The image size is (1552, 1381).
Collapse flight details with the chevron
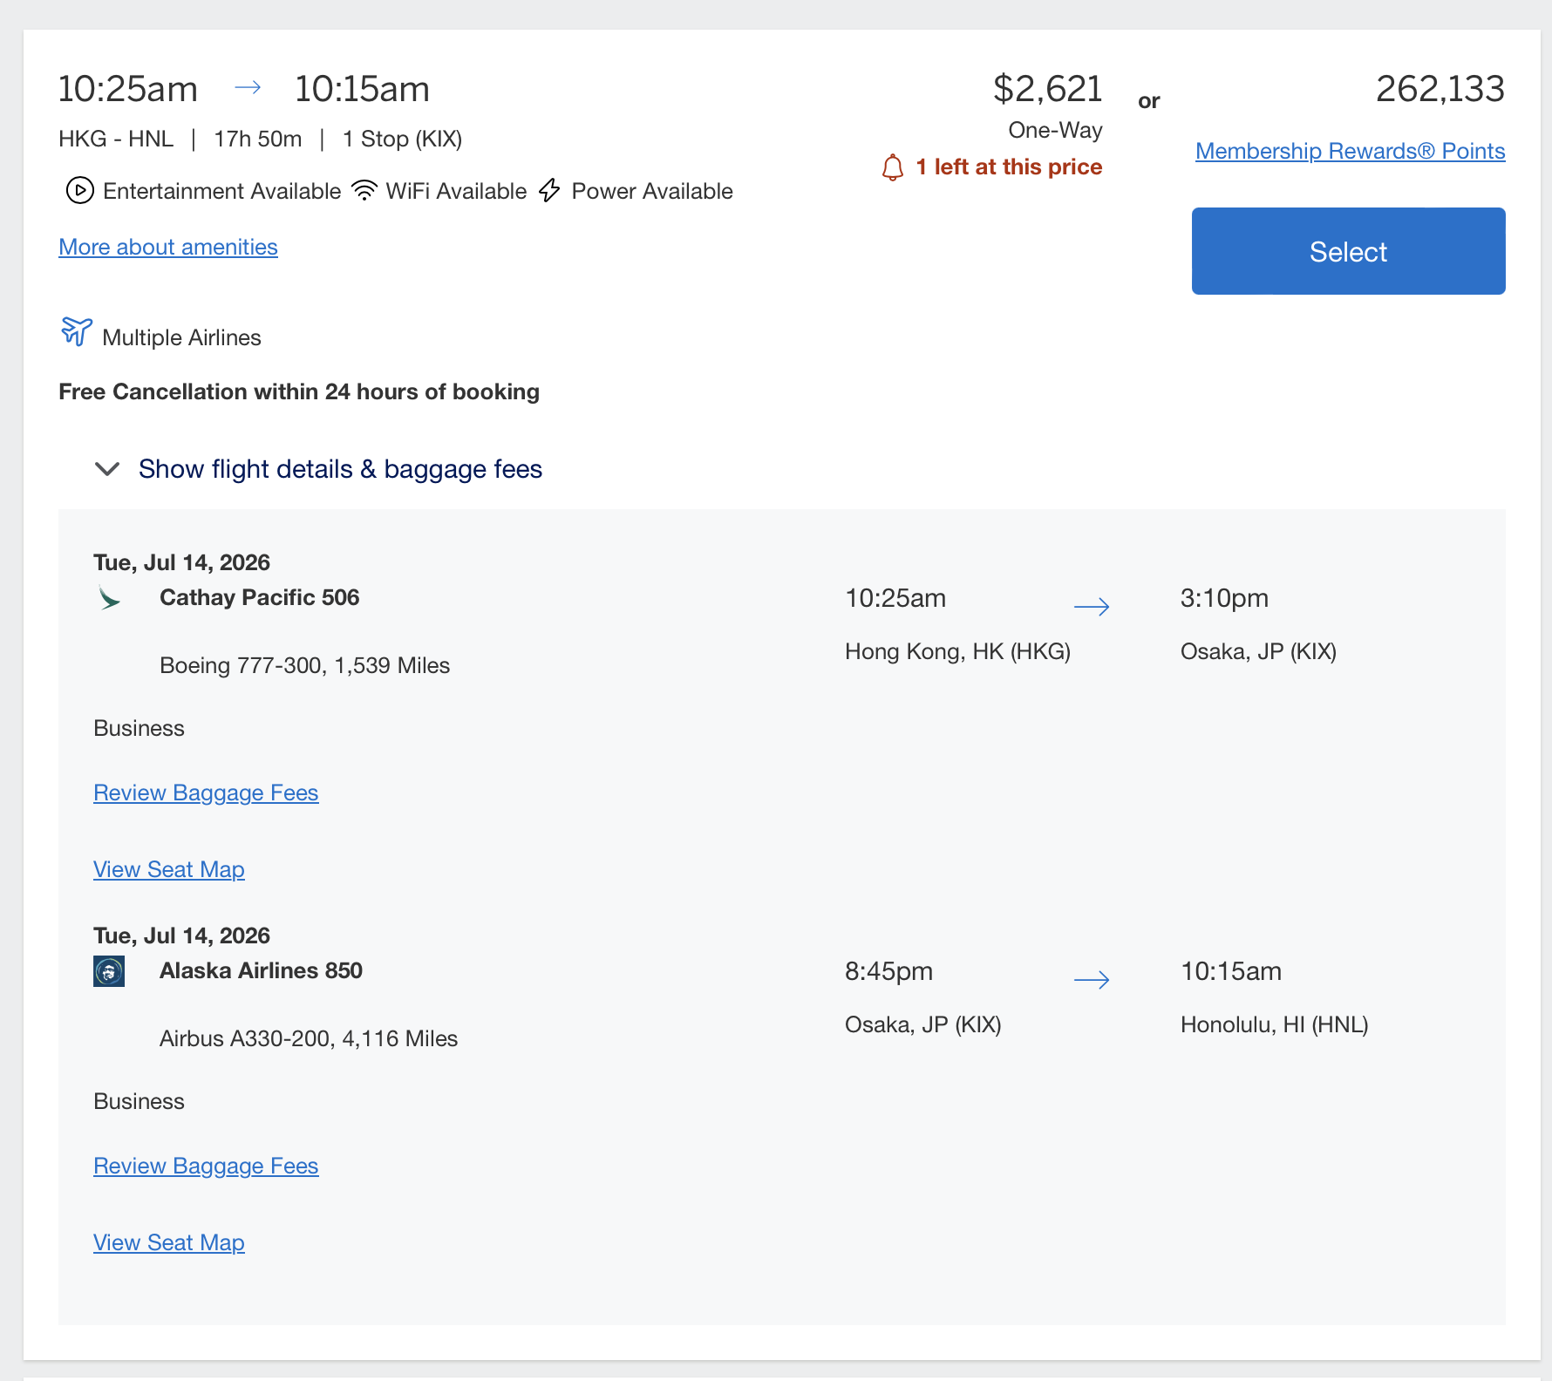pyautogui.click(x=107, y=469)
